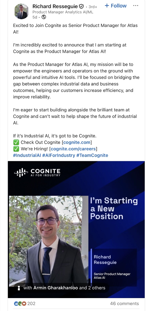Click the 5d post timestamp
The height and width of the screenshot is (311, 151).
tap(35, 17)
